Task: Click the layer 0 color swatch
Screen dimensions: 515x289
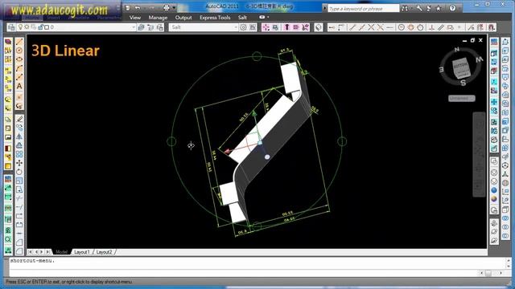Action: tap(47, 27)
